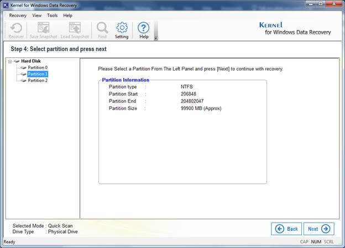Click the Partition 0 drive icon
Image resolution: width=345 pixels, height=248 pixels.
pyautogui.click(x=23, y=68)
